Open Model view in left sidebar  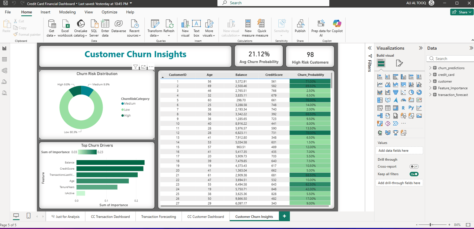pyautogui.click(x=5, y=70)
